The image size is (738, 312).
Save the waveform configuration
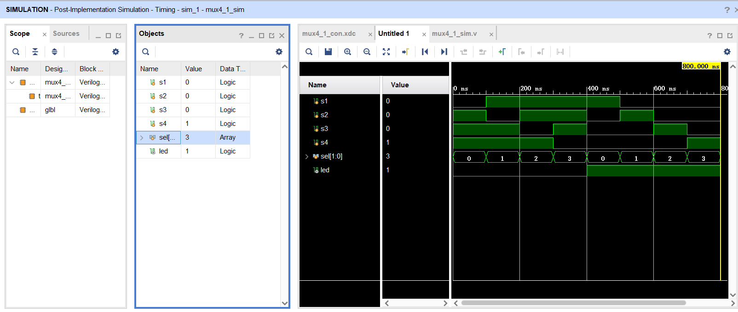328,52
